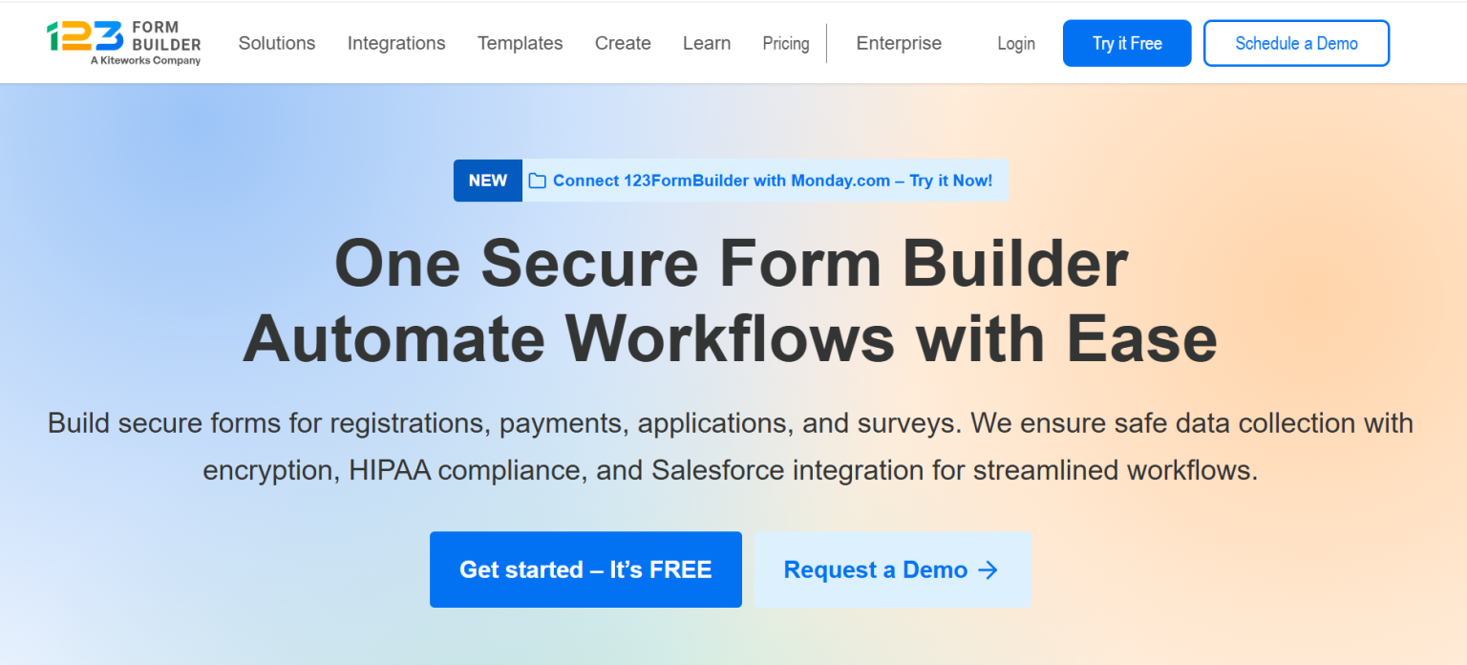Open the Learn menu item
This screenshot has width=1467, height=665.
pyautogui.click(x=707, y=43)
